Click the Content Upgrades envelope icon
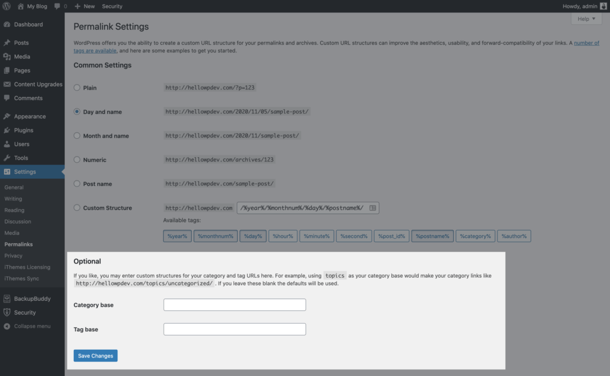 pos(7,84)
